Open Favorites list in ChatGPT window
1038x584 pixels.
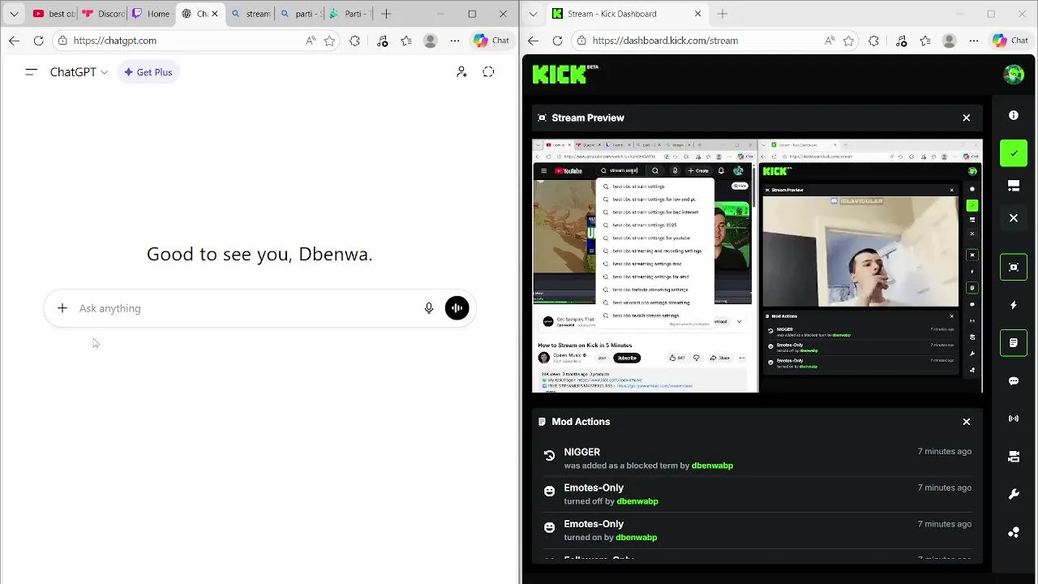[406, 41]
